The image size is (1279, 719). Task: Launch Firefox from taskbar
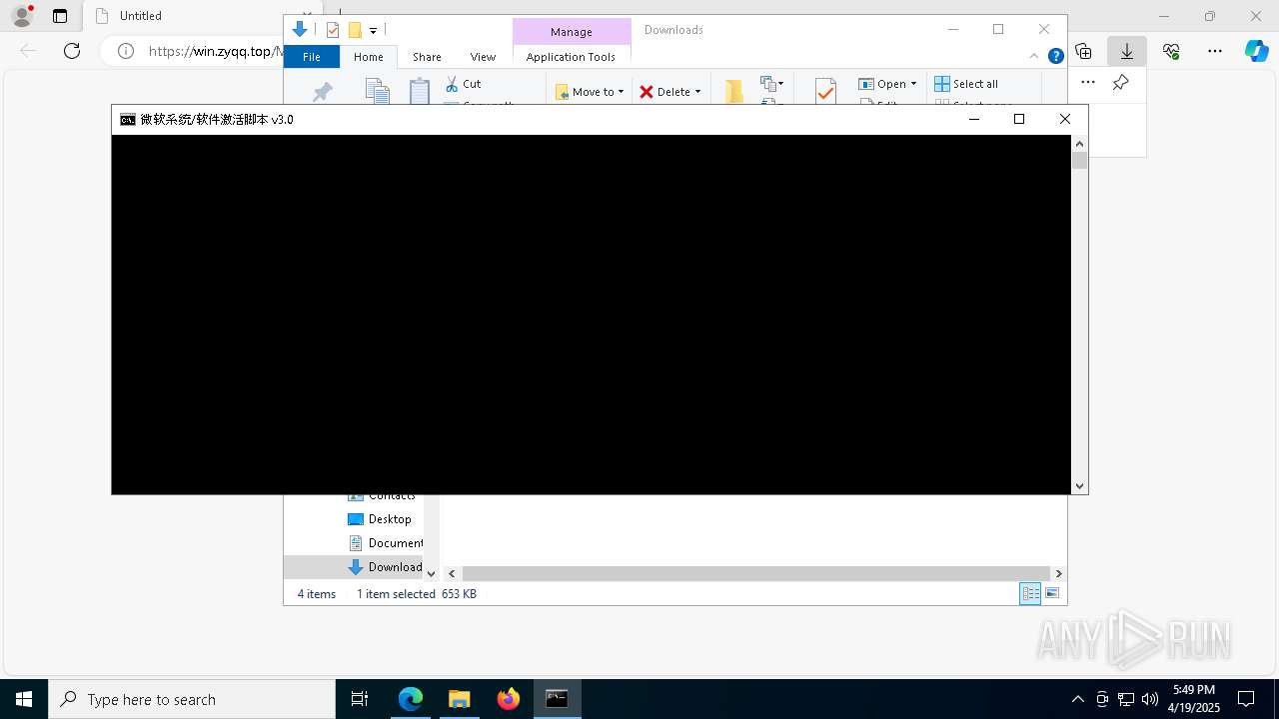coord(508,699)
